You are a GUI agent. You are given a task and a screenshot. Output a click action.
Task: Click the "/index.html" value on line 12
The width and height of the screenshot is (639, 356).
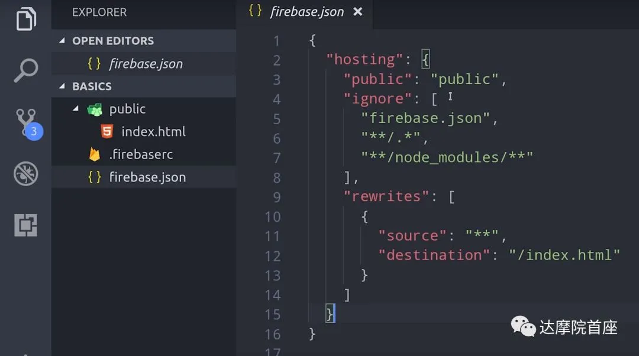click(564, 255)
